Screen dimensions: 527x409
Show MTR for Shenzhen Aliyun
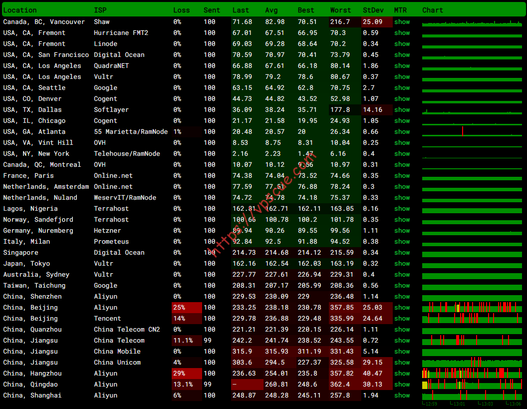click(402, 297)
